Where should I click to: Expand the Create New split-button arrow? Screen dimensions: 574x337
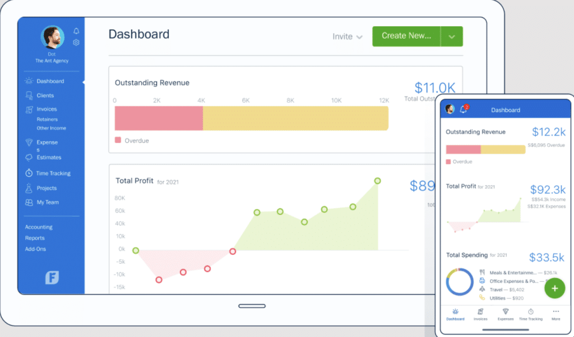[x=451, y=36]
